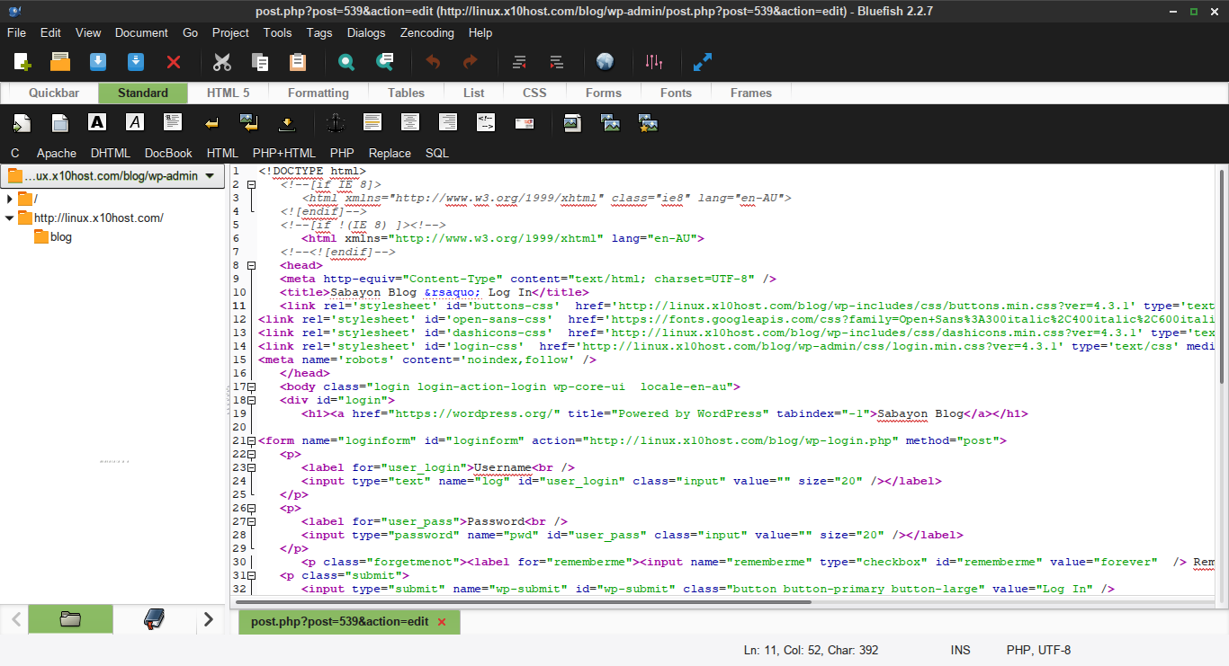Apply Italic tag with slanted A icon
Screen dimensions: 1229x666
click(135, 122)
